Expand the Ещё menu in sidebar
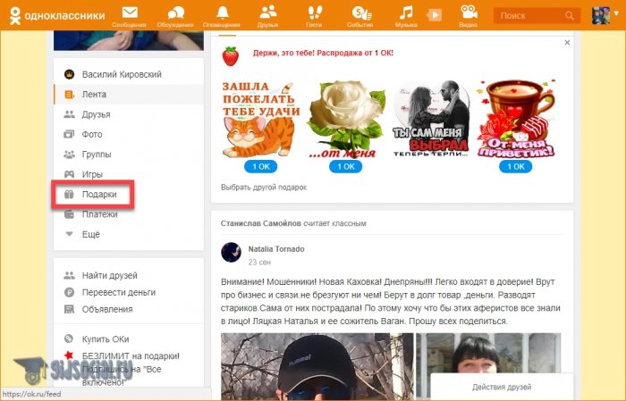 pos(90,234)
